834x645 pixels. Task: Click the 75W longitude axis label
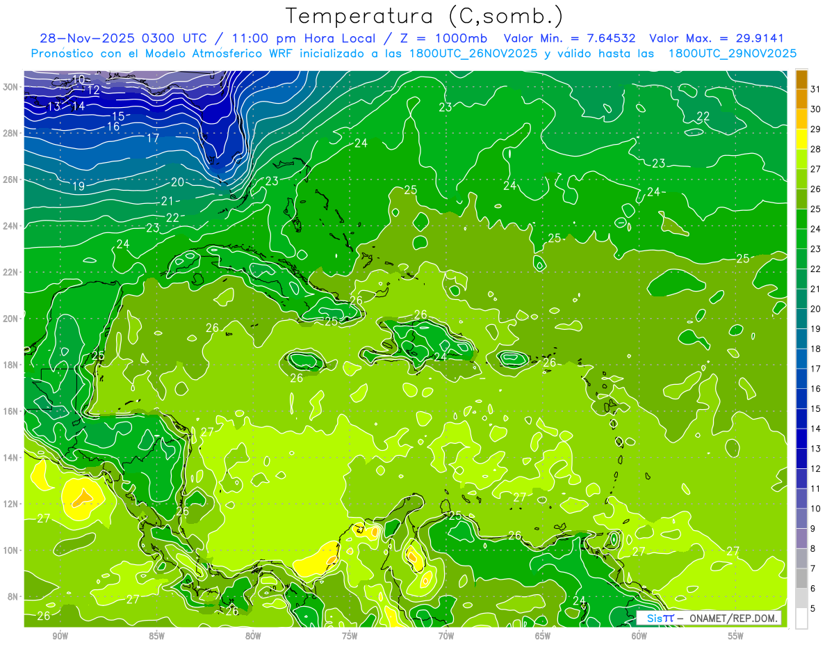coord(350,636)
